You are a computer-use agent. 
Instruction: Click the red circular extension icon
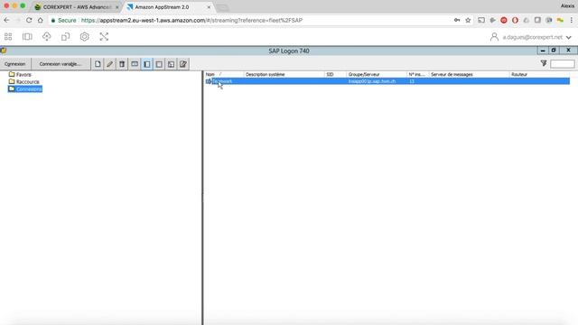504,20
